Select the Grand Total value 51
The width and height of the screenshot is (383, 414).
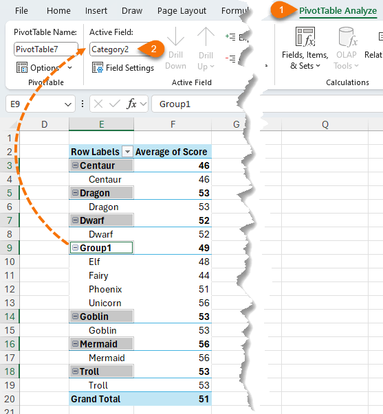click(173, 399)
